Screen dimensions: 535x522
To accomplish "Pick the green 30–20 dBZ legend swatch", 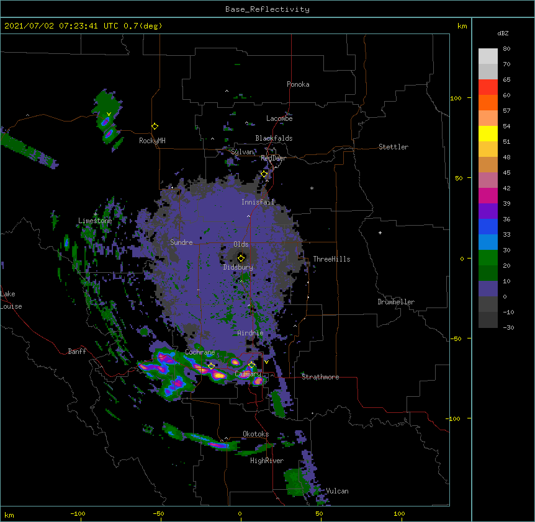I will point(488,258).
